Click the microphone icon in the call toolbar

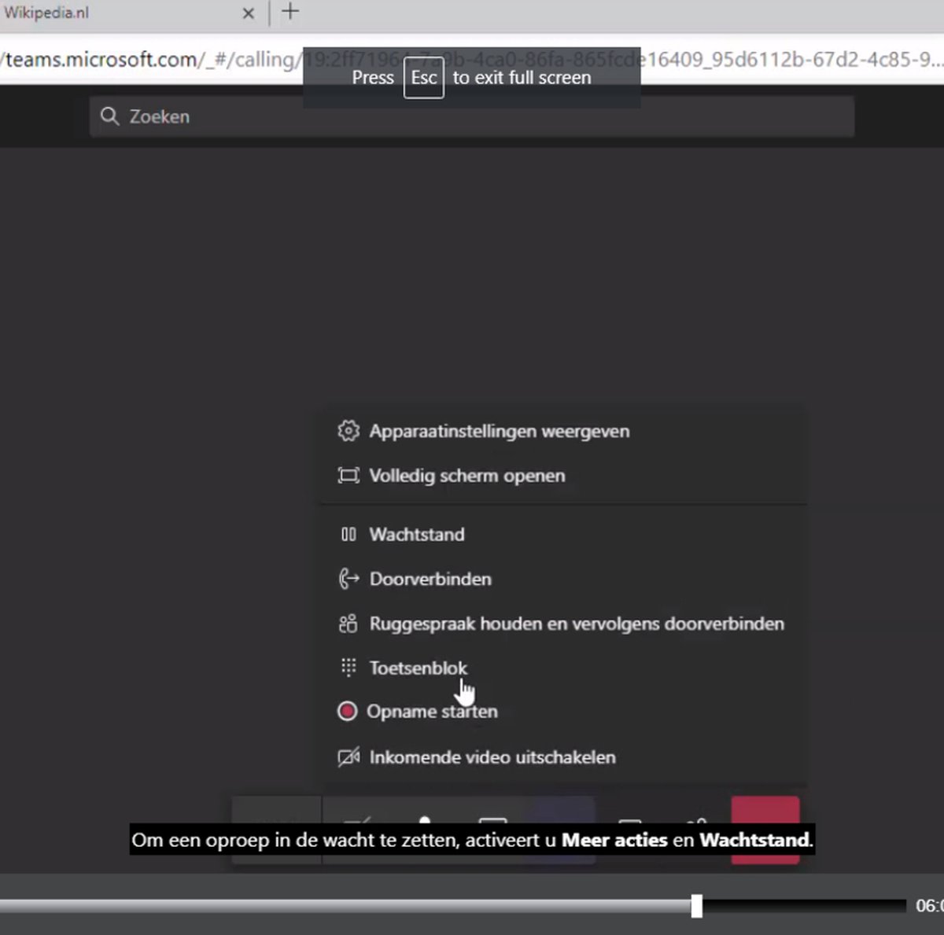[x=425, y=822]
